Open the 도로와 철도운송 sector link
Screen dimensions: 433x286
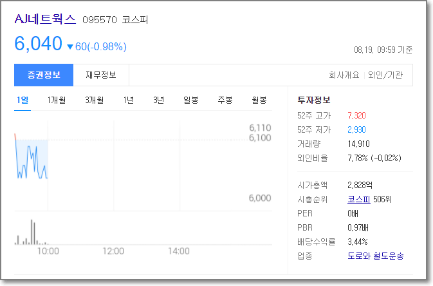pos(376,256)
